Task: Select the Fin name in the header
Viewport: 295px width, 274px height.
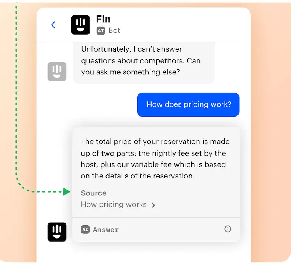Action: 103,19
